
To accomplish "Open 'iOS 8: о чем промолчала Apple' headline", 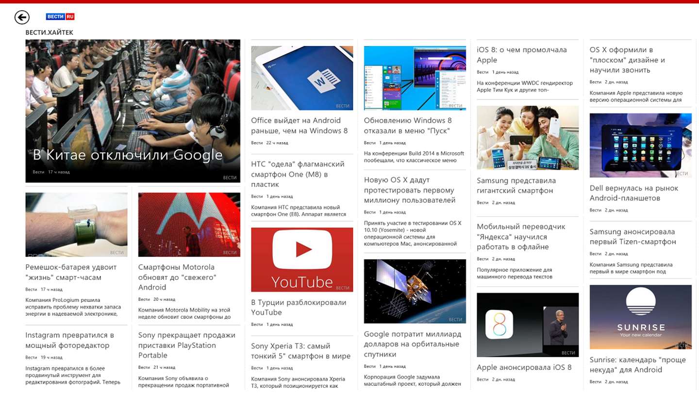I will click(x=522, y=55).
